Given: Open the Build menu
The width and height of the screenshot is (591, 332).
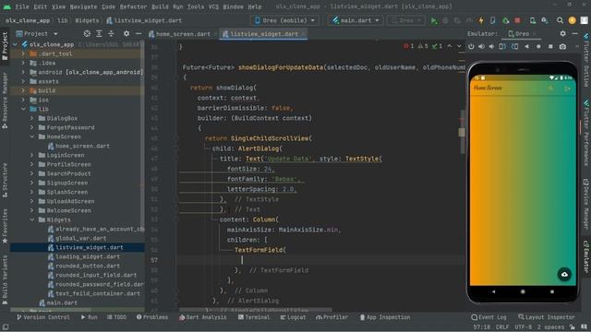Looking at the screenshot, I should pyautogui.click(x=160, y=6).
